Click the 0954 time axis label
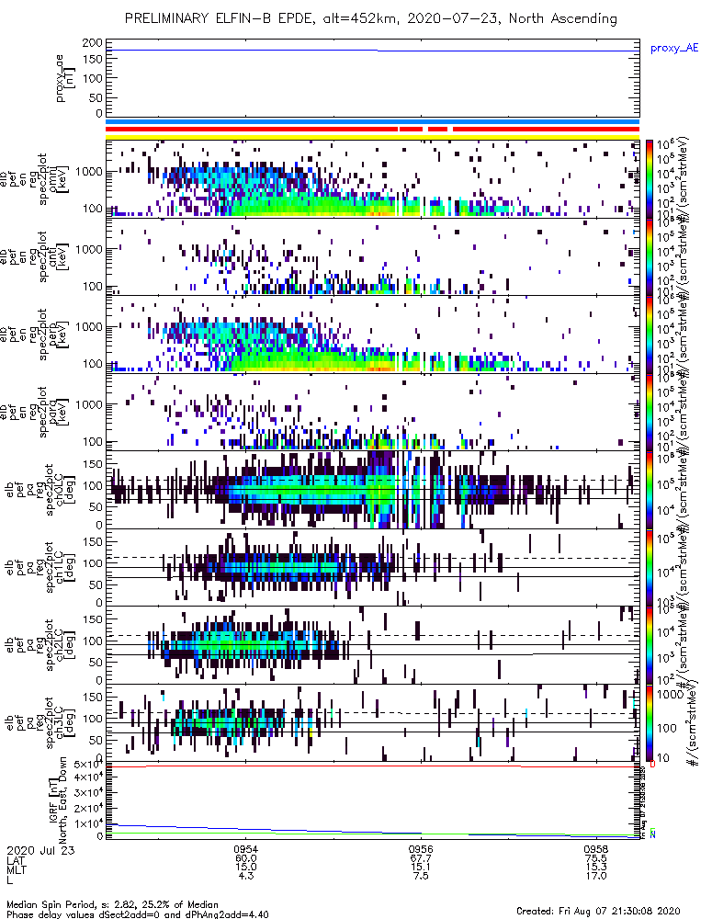This screenshot has height=919, width=712. [245, 849]
